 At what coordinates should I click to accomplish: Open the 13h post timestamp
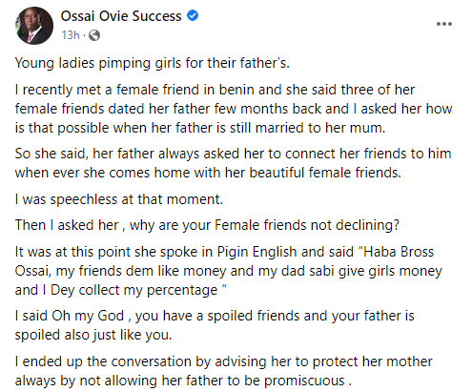(71, 35)
